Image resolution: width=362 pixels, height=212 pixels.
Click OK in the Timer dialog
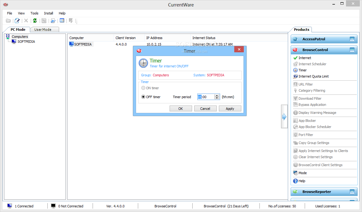point(180,109)
